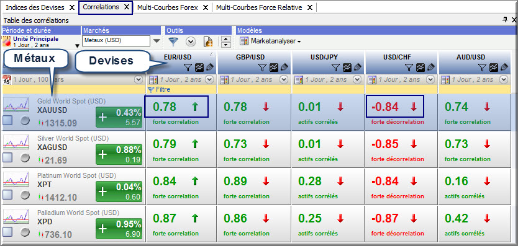Click the up arrow of Outils stepper
518x246 pixels.
(x=225, y=38)
